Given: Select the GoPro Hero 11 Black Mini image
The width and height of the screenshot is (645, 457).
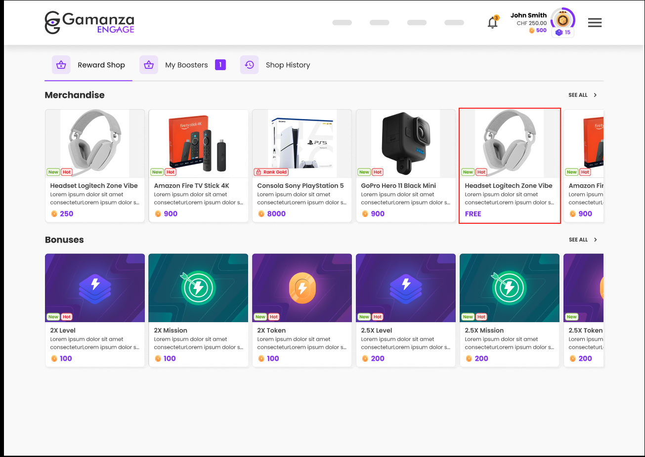Looking at the screenshot, I should (x=405, y=143).
